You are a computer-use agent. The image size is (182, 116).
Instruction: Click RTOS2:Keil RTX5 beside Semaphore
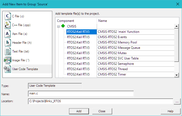[78, 64]
